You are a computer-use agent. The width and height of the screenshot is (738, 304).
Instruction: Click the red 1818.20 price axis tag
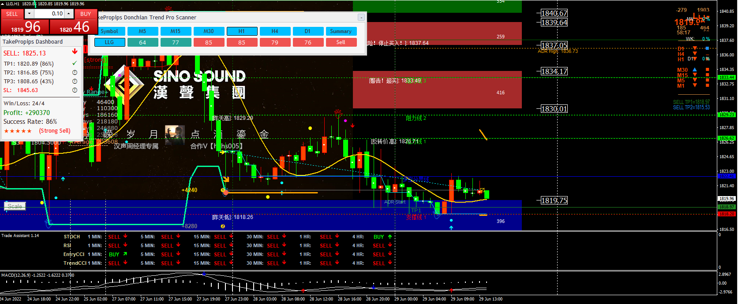727,214
